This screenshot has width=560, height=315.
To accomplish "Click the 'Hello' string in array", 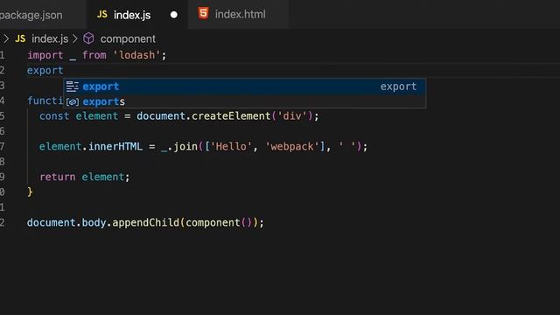I will (231, 146).
